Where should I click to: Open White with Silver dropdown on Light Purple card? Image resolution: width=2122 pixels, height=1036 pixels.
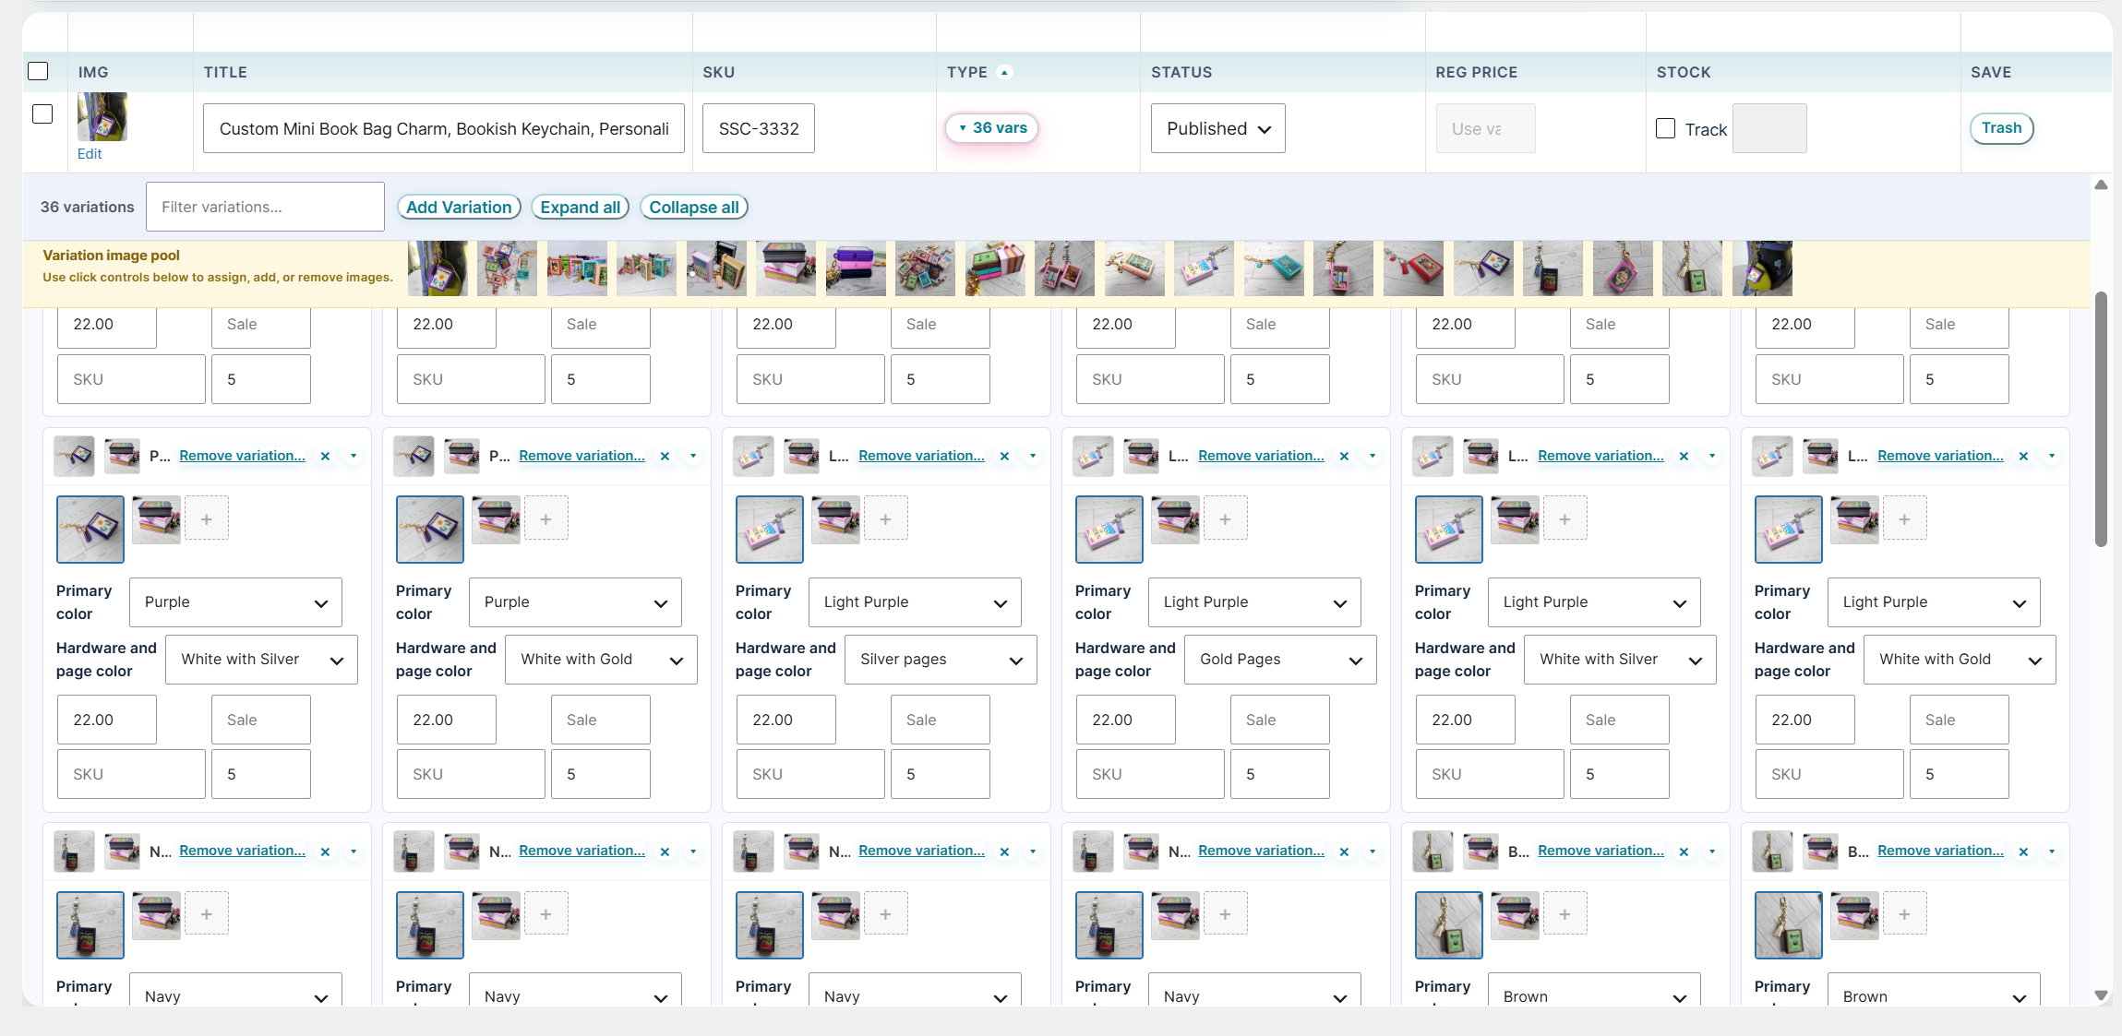[1620, 660]
